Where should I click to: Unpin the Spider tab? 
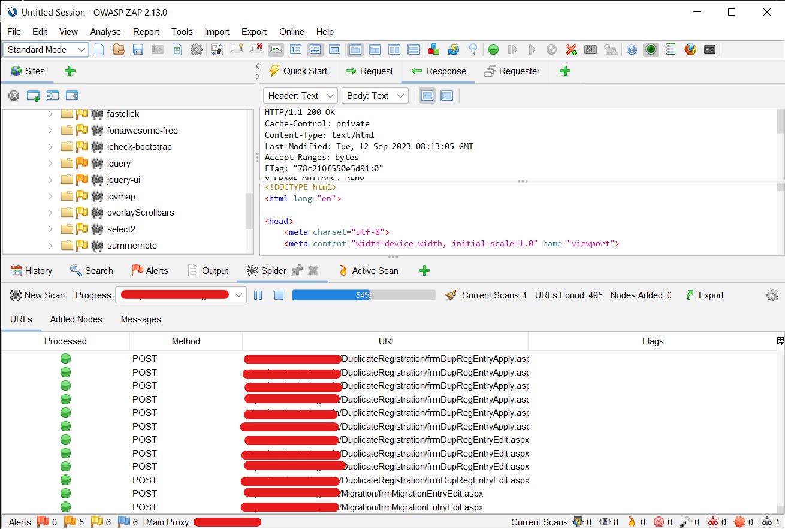pyautogui.click(x=297, y=271)
